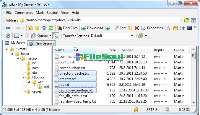
Task: Click the Download button
Action: [92, 28]
